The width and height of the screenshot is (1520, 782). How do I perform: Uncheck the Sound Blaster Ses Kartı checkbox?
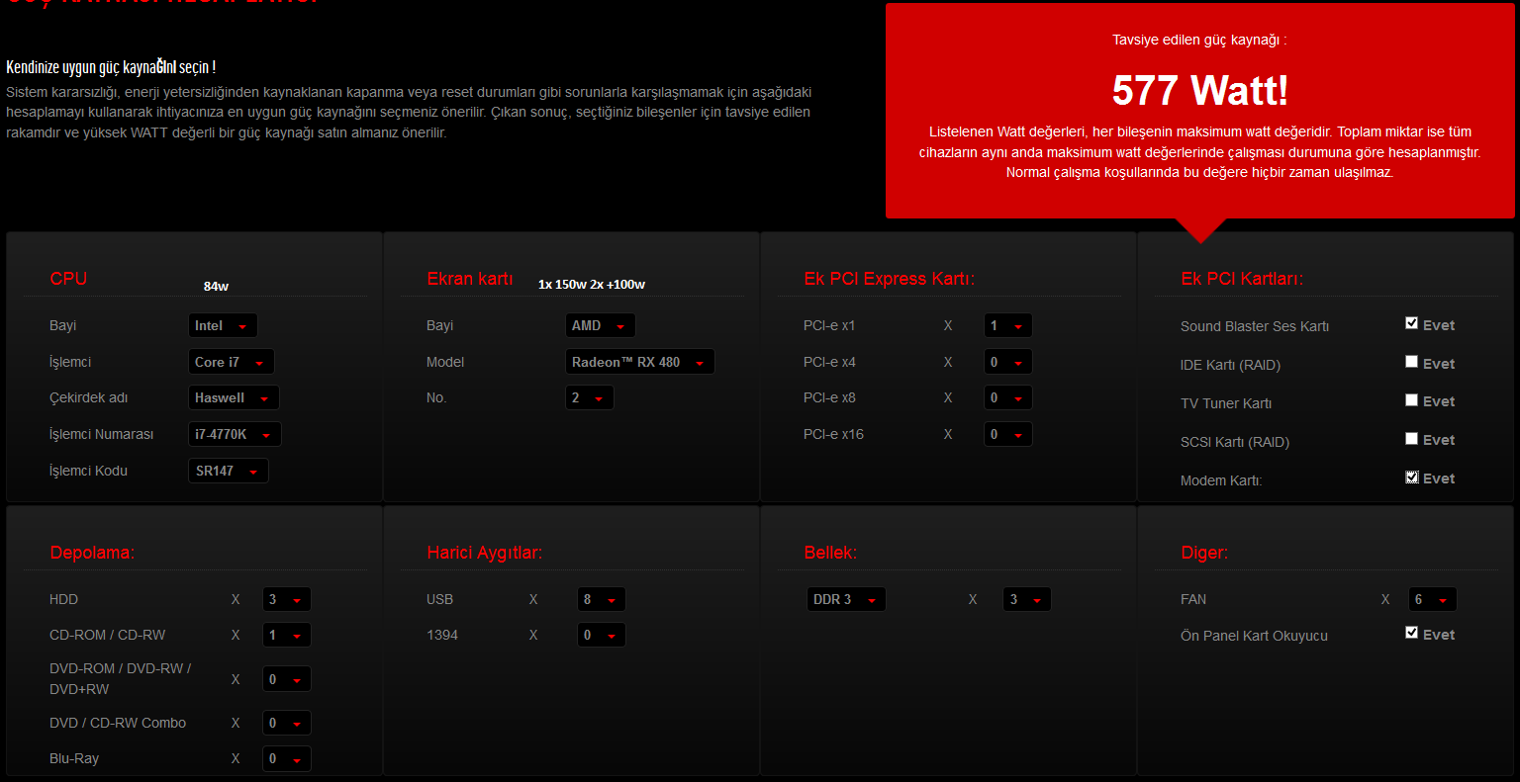[1411, 323]
